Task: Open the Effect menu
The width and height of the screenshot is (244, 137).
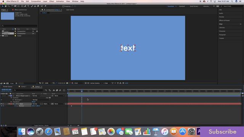Action: tap(52, 1)
